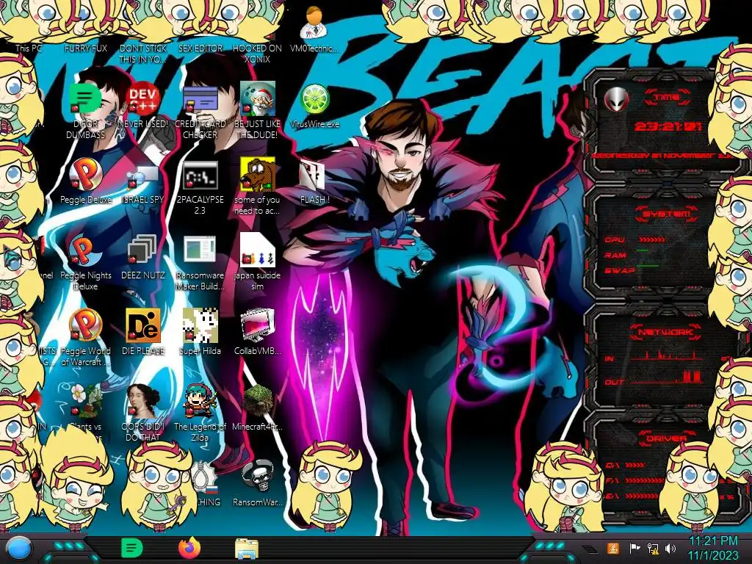This screenshot has height=564, width=752.
Task: Select The Legend of Zilda icon
Action: click(x=200, y=401)
